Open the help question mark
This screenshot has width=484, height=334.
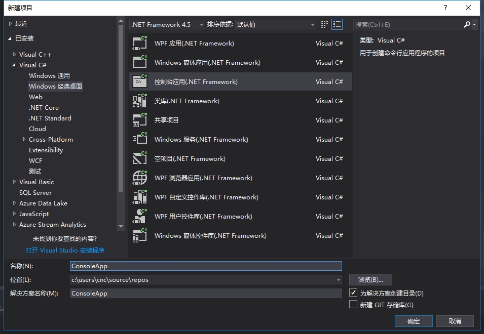tap(445, 8)
